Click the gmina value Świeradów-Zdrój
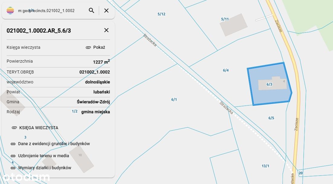 [93, 102]
